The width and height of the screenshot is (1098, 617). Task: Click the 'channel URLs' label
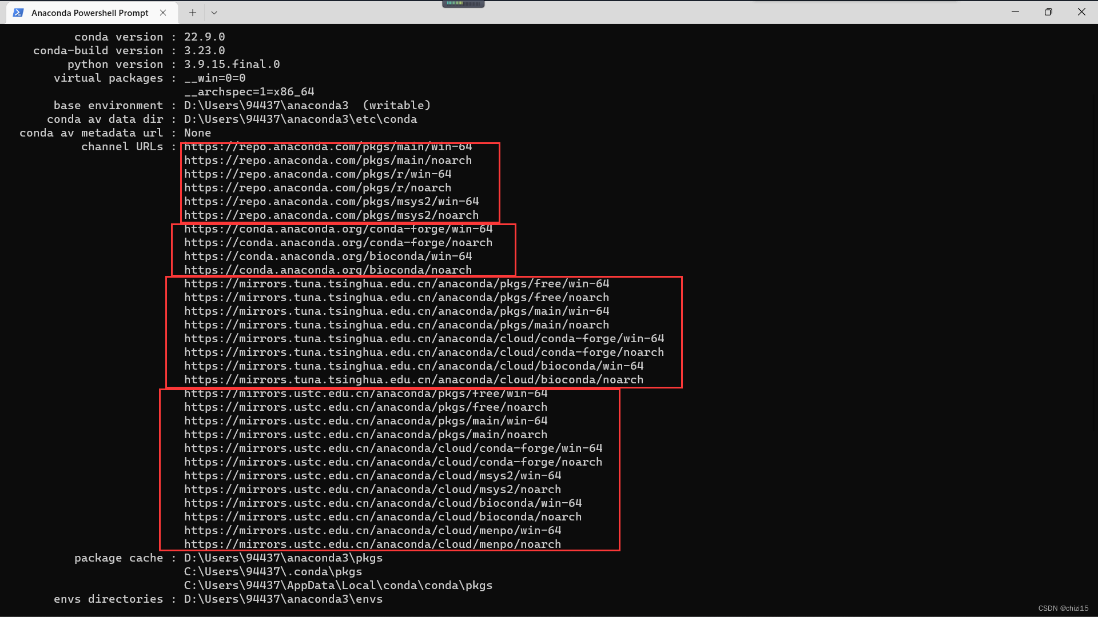pyautogui.click(x=122, y=147)
